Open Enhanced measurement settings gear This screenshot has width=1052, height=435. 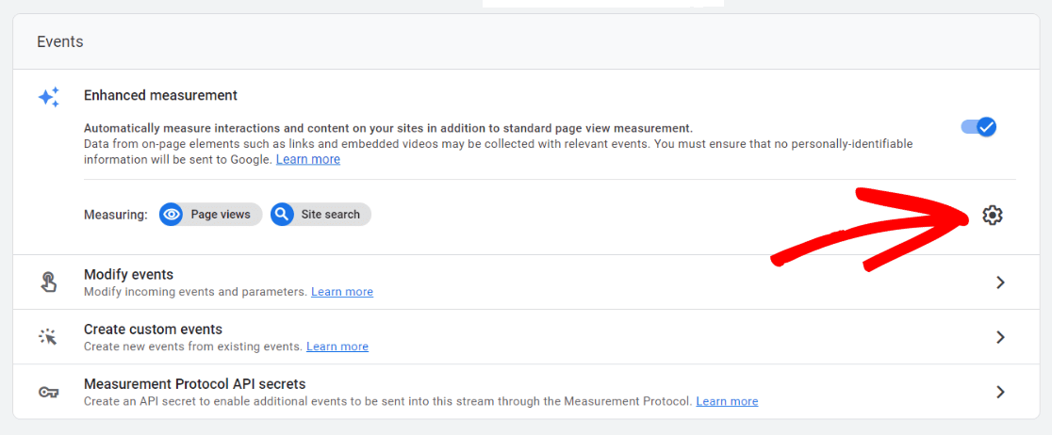[992, 216]
